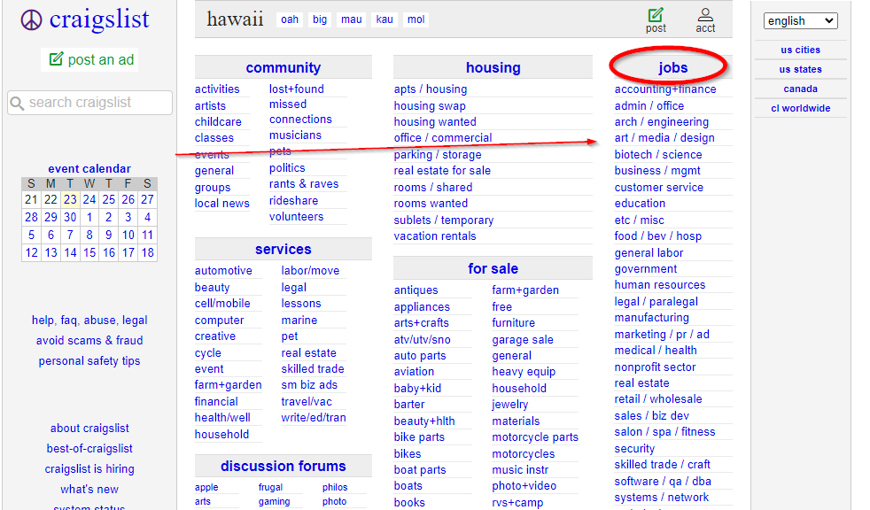This screenshot has width=870, height=510.
Task: Open 'food / bev / hosp' jobs
Action: (658, 236)
